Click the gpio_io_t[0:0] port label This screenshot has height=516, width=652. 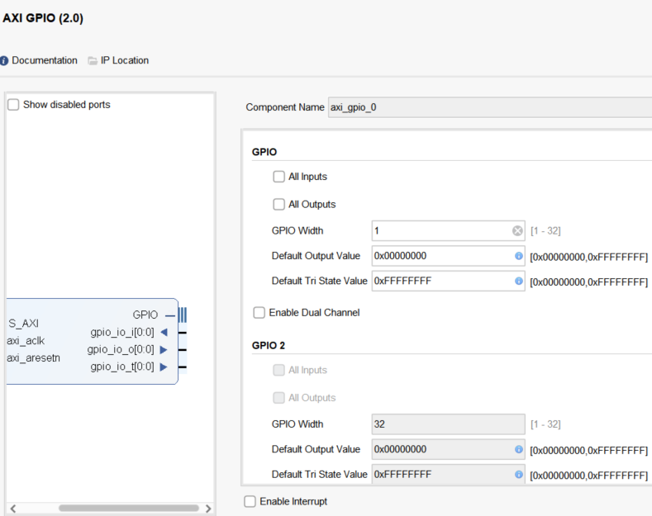click(x=122, y=367)
